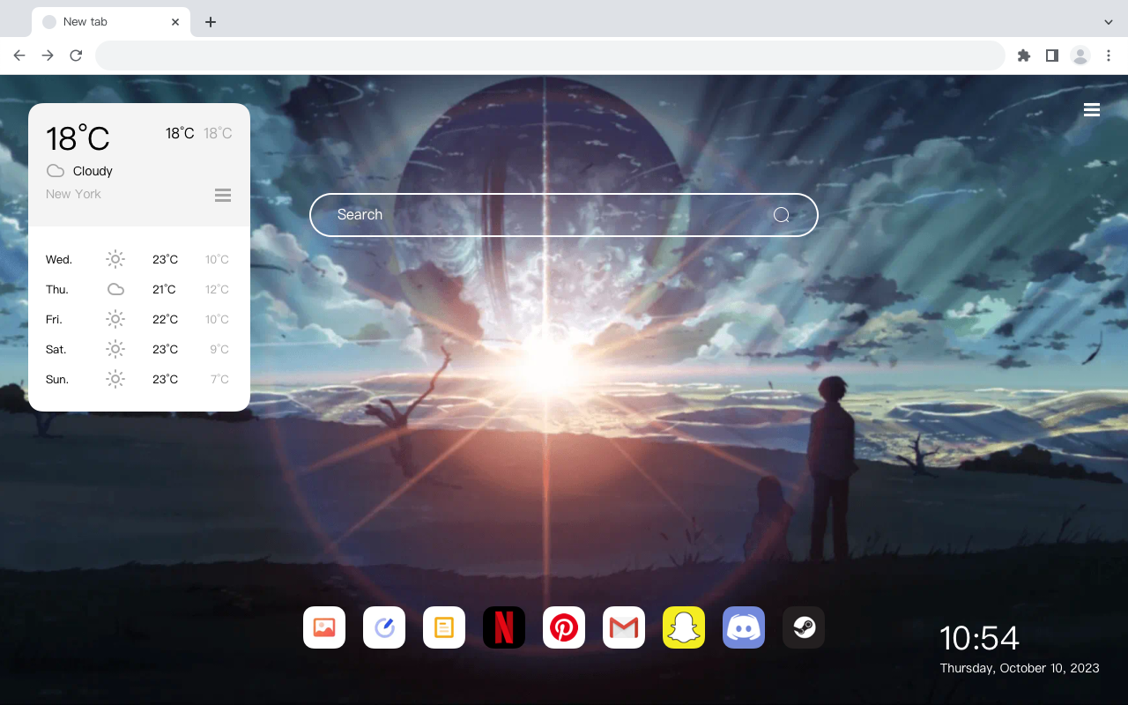The height and width of the screenshot is (705, 1128).
Task: Click the Cloudy condition cloud icon
Action: [56, 171]
